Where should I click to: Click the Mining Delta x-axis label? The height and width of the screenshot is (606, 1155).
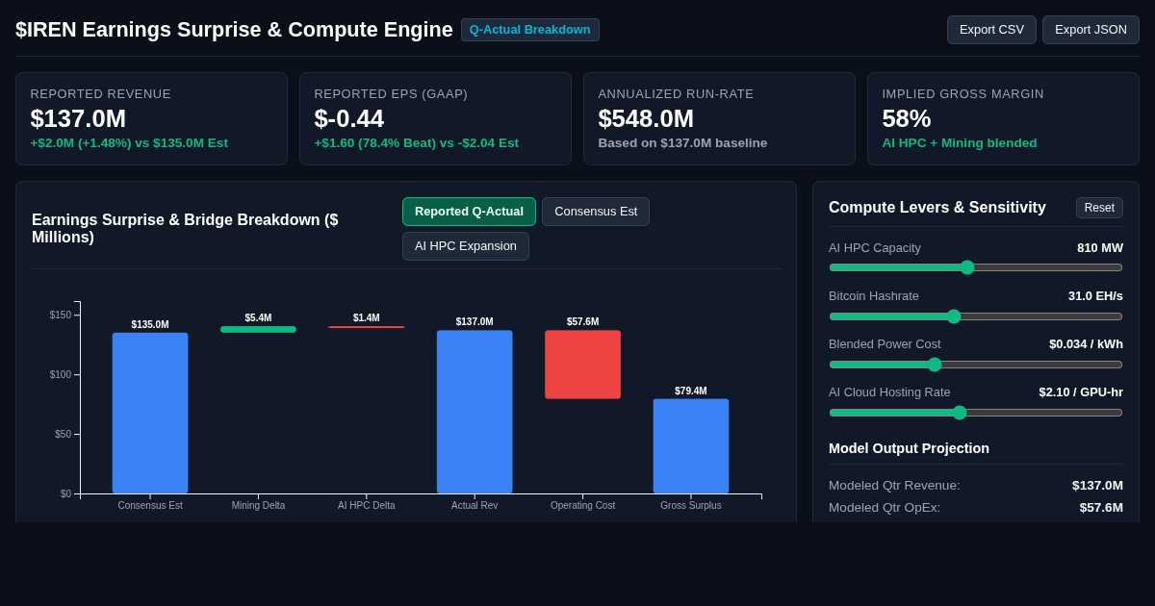click(258, 506)
